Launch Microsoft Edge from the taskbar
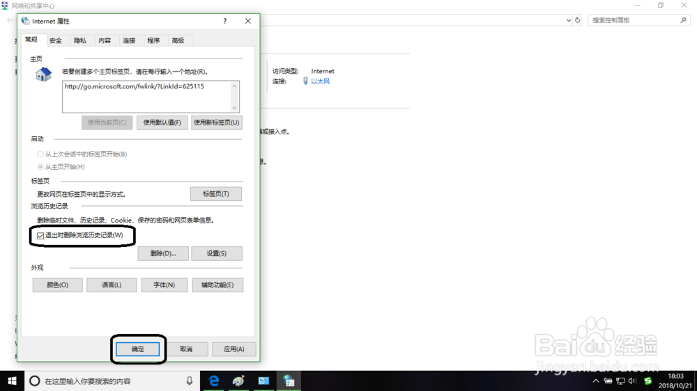 pyautogui.click(x=214, y=381)
